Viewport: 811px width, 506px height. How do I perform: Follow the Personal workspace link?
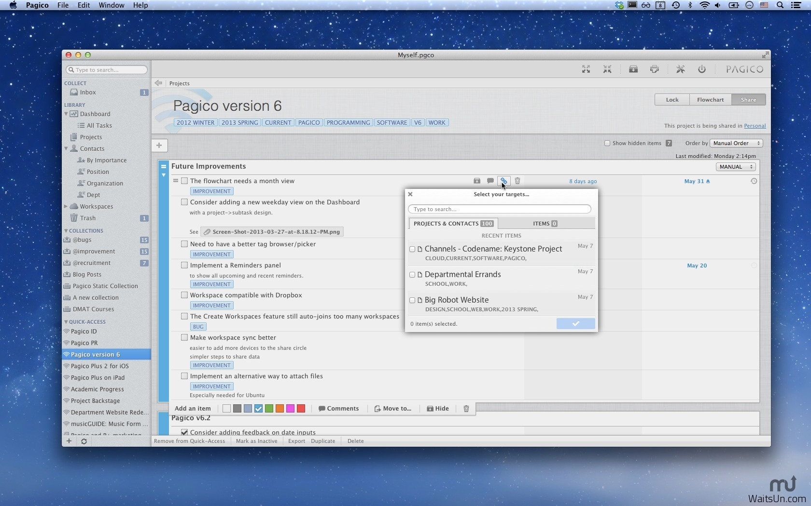point(755,126)
